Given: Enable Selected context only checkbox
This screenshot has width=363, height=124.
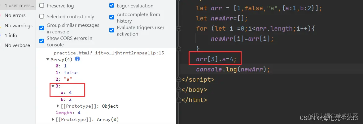Looking at the screenshot, I should click(x=42, y=16).
